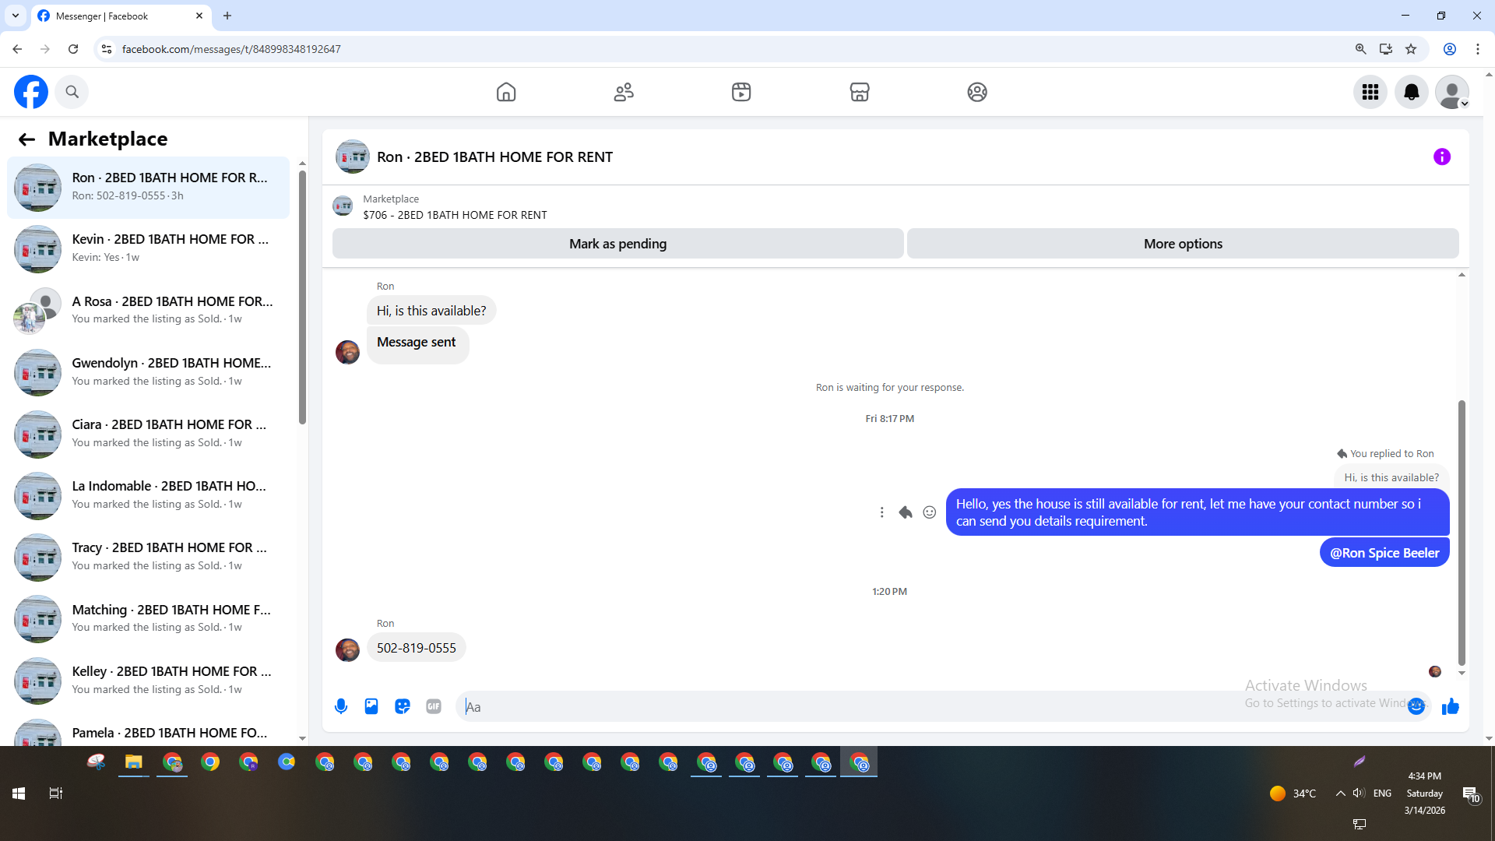Open the tab search dropdown
1495x841 pixels.
point(16,16)
